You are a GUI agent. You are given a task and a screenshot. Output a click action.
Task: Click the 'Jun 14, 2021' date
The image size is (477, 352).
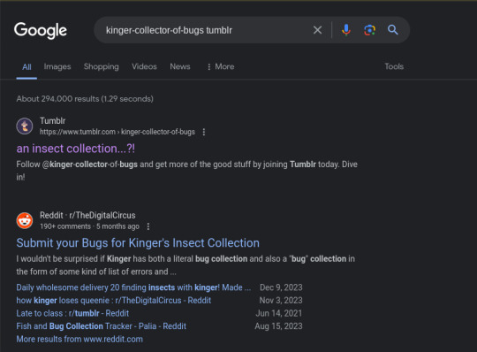279,313
